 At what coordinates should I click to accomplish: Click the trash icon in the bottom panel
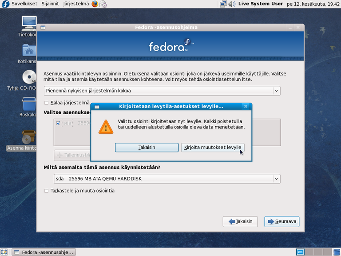click(x=336, y=252)
